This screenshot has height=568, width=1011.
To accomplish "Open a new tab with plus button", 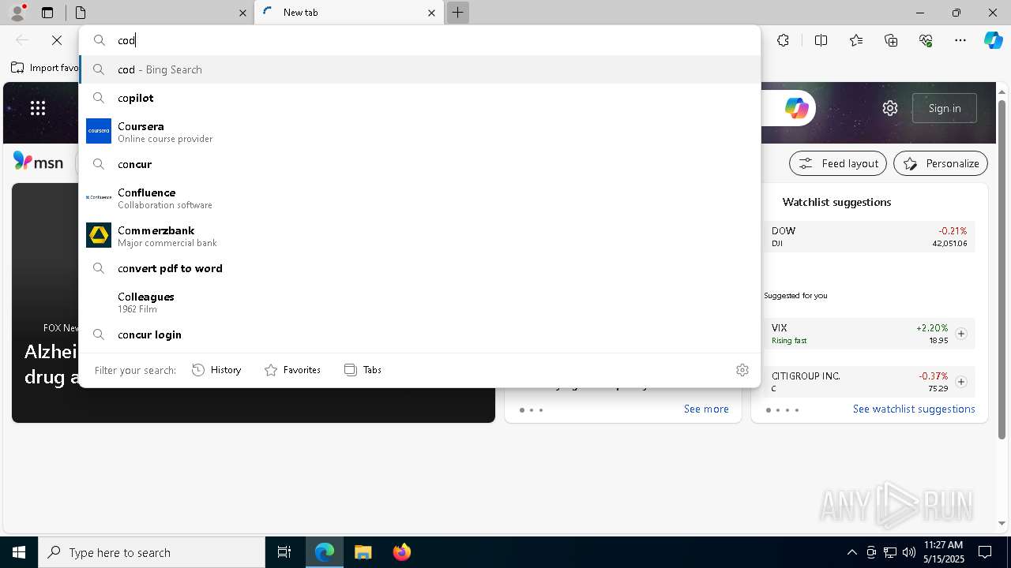I will coord(457,13).
